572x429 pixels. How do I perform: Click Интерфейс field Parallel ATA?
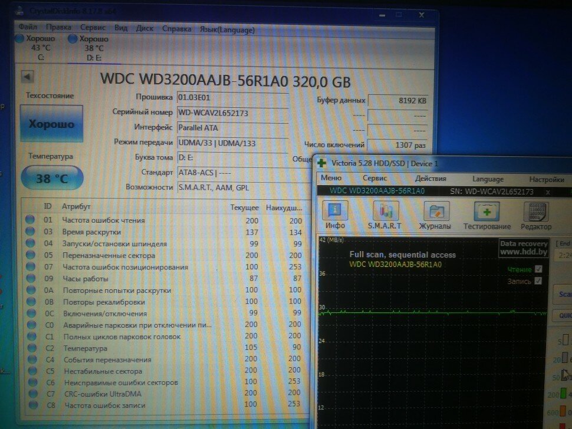[x=232, y=127]
